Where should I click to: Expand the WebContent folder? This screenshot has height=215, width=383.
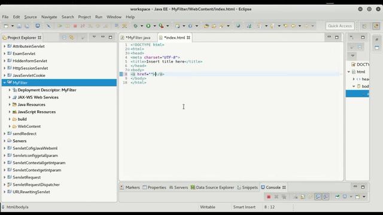(x=10, y=126)
